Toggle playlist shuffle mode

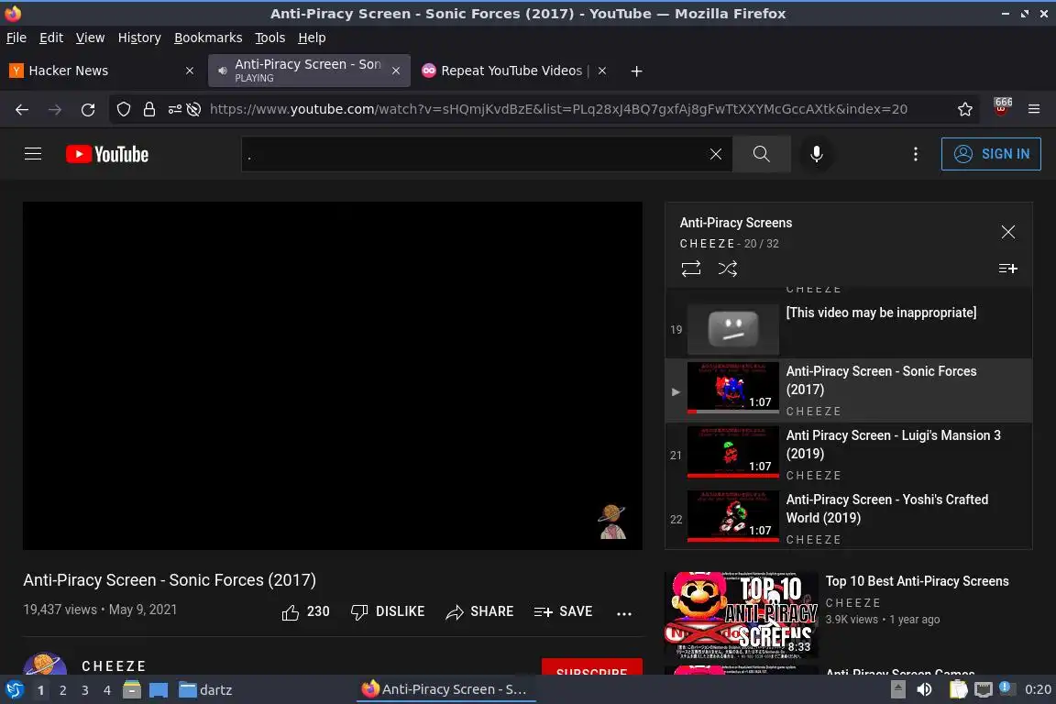[x=727, y=269]
